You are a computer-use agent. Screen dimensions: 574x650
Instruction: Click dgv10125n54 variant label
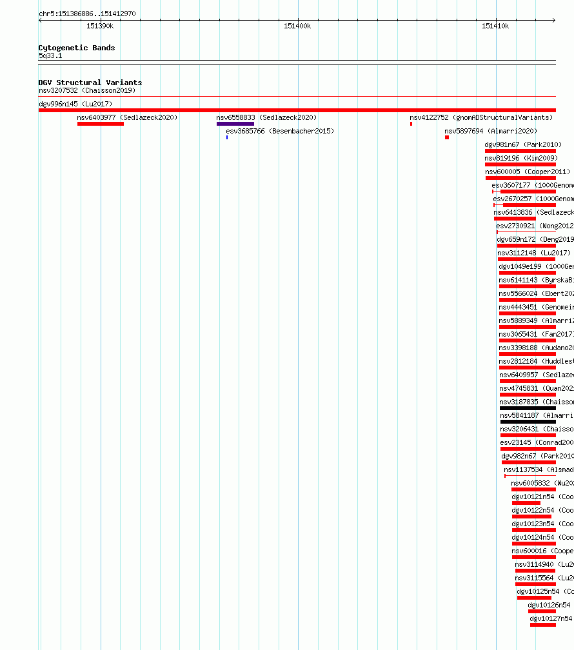click(546, 592)
